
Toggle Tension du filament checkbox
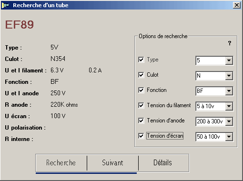[141, 105]
